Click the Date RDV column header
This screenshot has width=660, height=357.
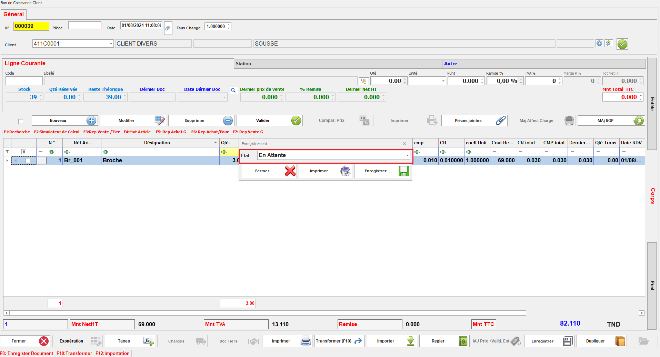tap(632, 143)
